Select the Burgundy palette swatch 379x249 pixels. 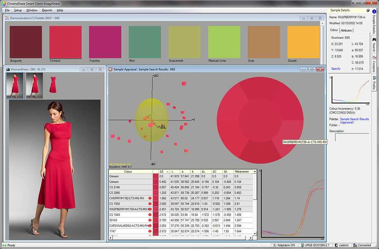26,42
